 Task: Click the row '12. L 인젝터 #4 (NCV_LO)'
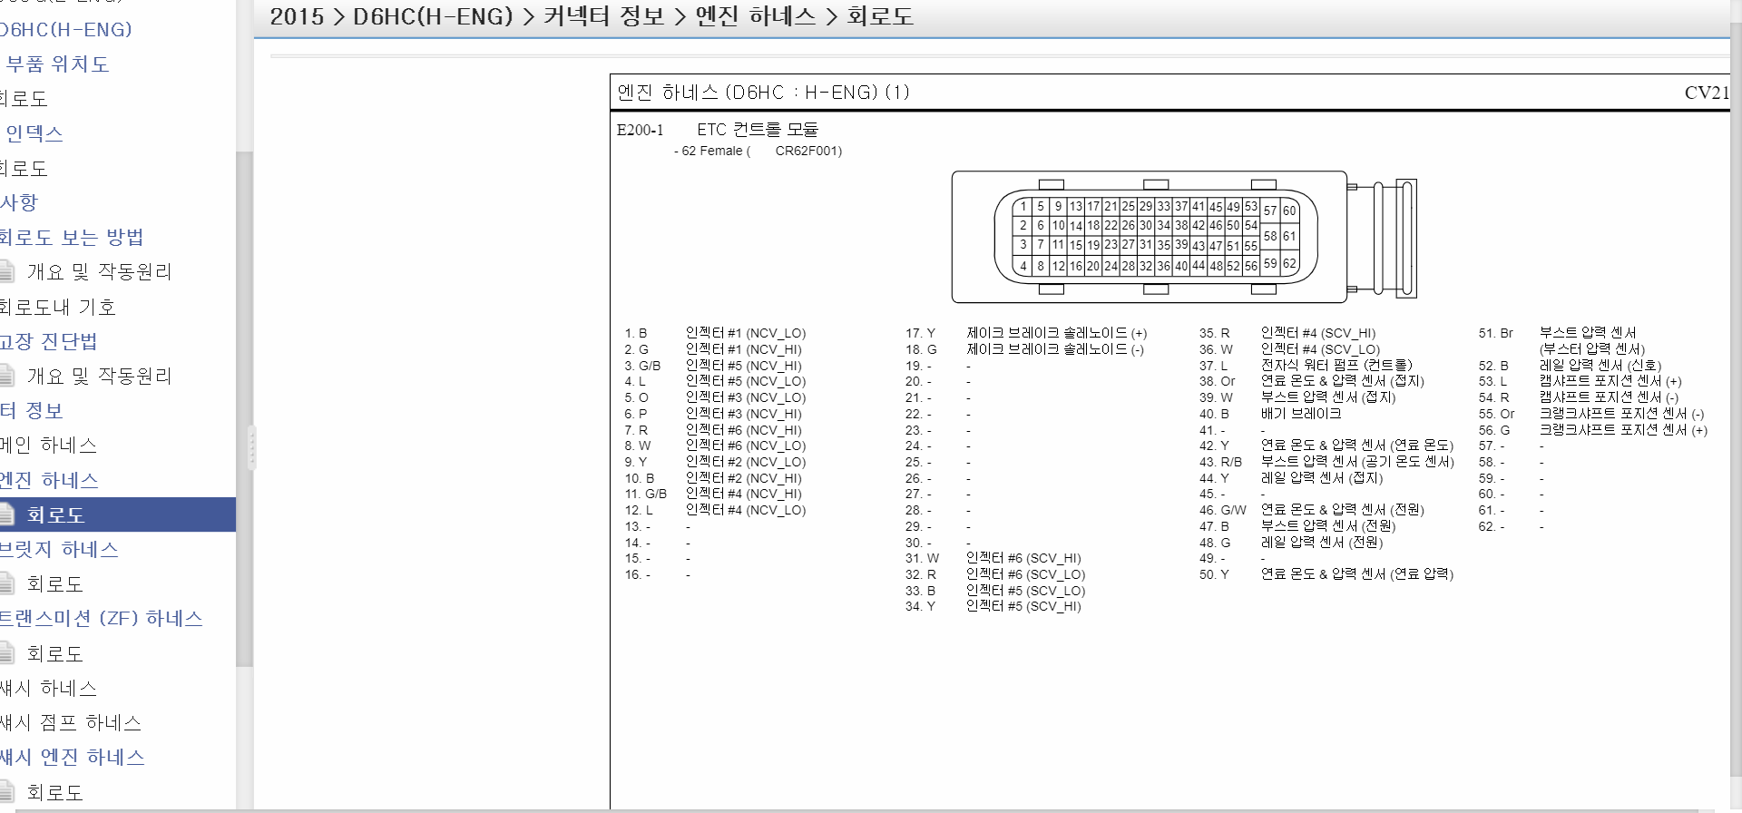[x=715, y=510]
